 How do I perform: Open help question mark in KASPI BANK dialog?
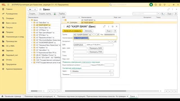(115, 31)
